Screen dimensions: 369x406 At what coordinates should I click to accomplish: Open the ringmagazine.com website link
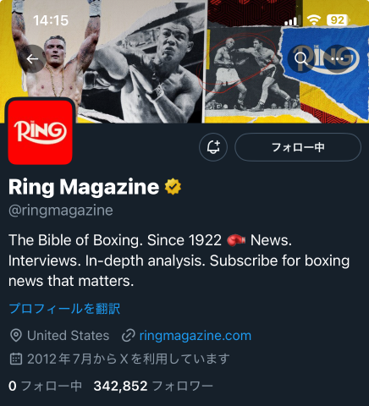tap(196, 336)
